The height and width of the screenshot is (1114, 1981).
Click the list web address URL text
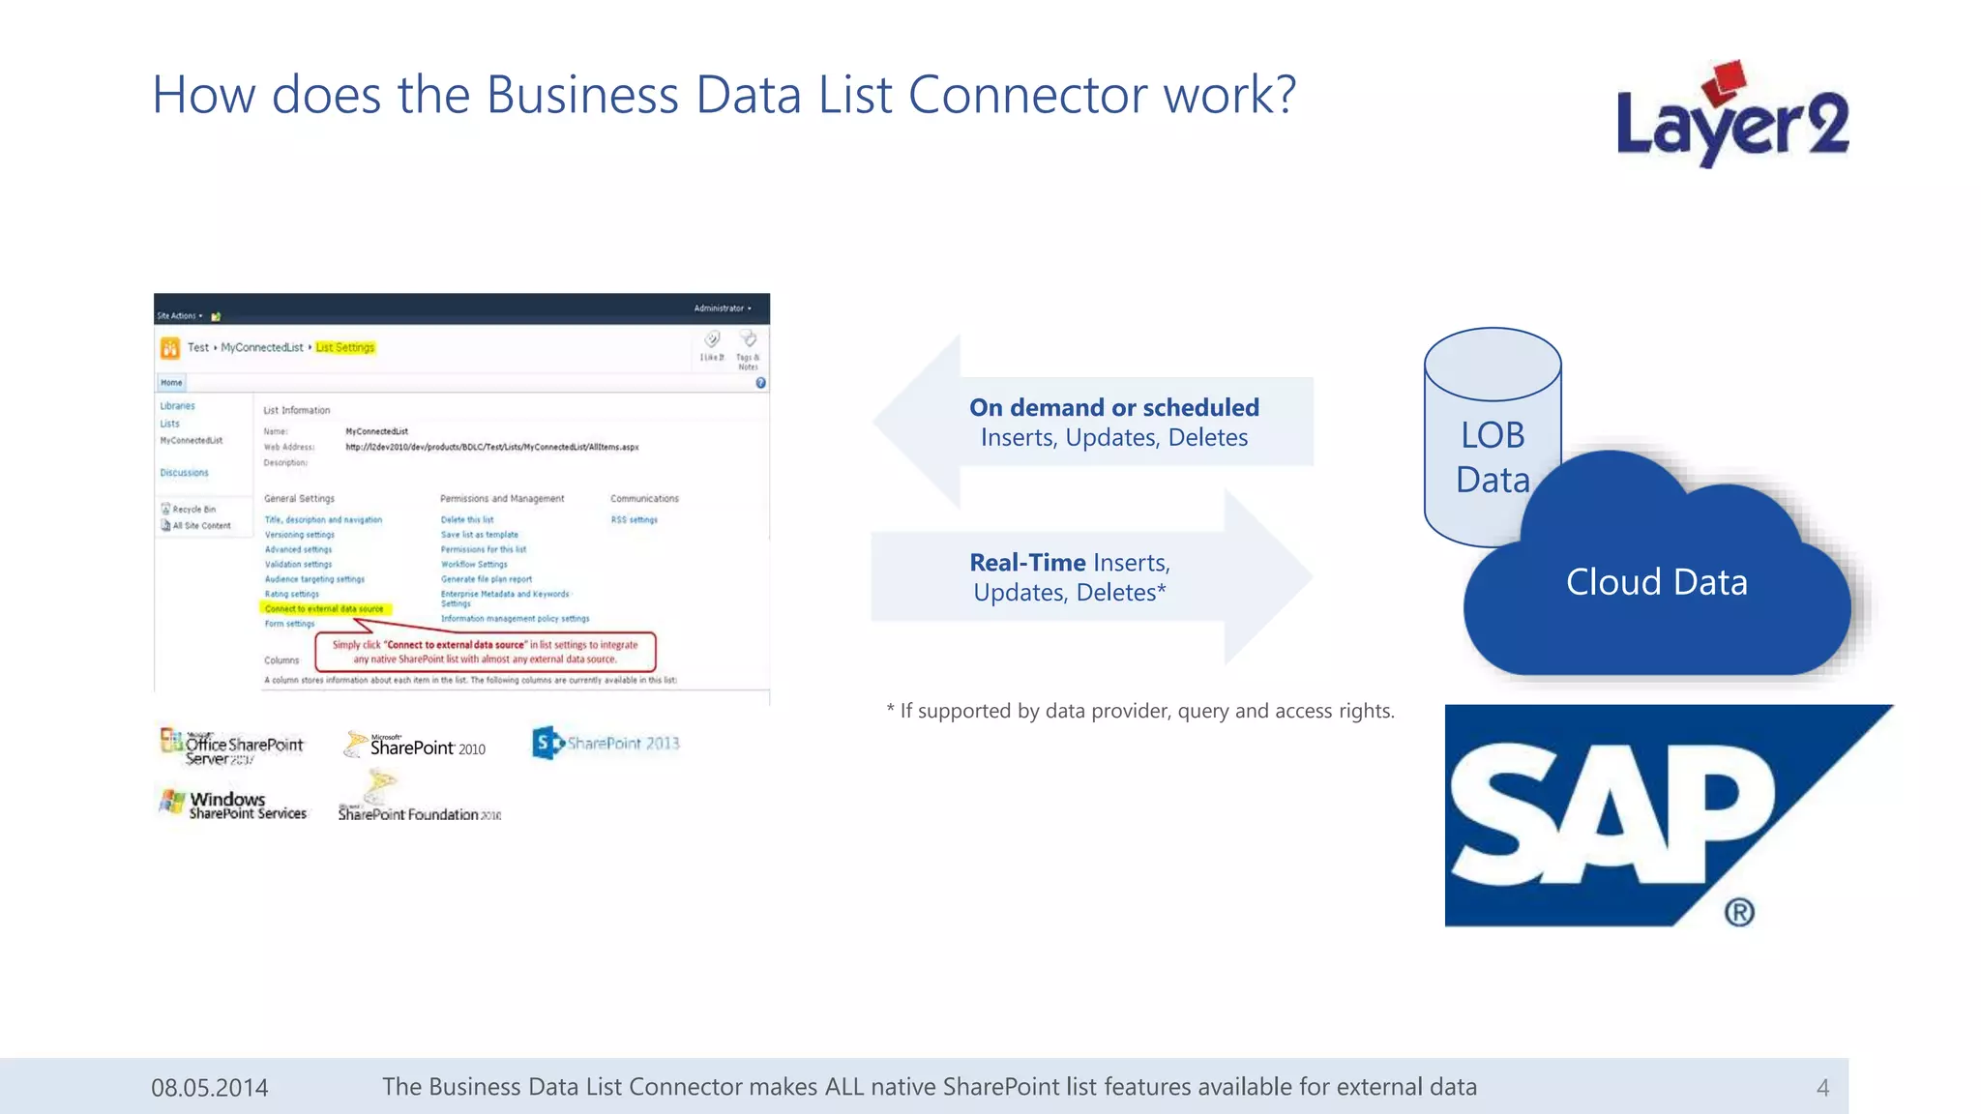point(491,447)
